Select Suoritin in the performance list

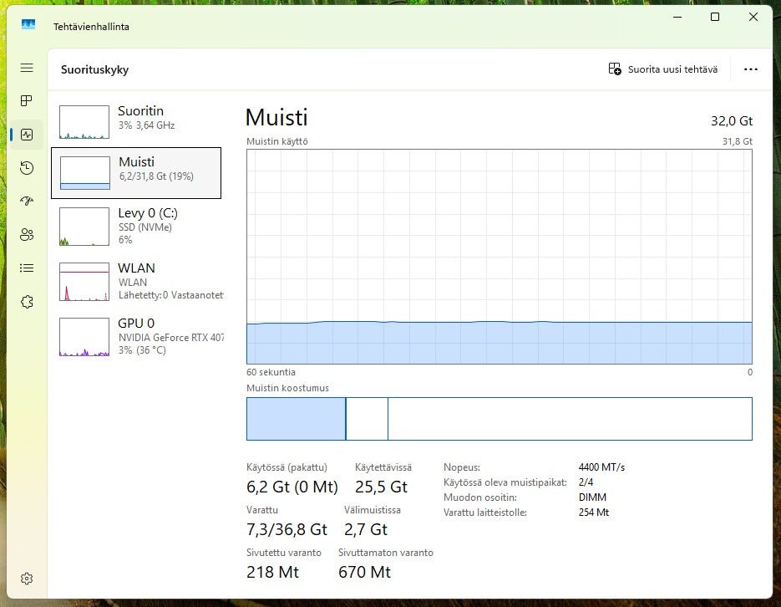(x=136, y=122)
